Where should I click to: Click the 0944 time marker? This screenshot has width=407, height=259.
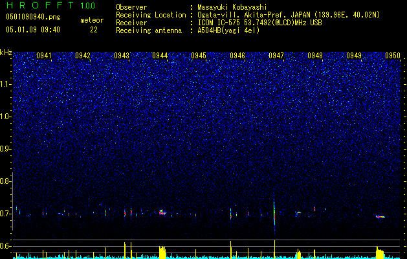[x=160, y=56]
